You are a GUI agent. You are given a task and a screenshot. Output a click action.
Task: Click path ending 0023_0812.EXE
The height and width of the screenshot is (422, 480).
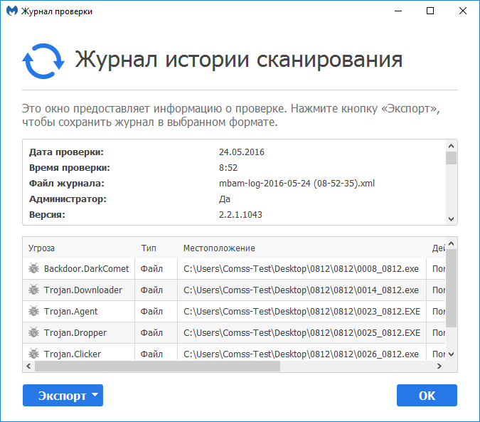pos(302,312)
